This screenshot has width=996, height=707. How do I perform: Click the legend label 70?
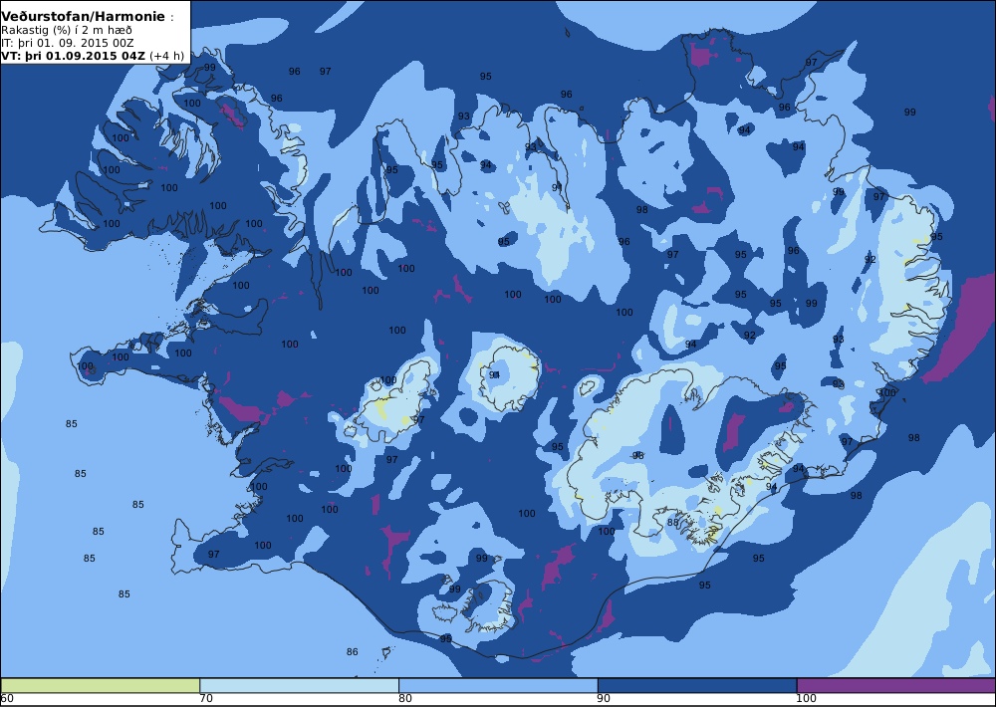[206, 699]
